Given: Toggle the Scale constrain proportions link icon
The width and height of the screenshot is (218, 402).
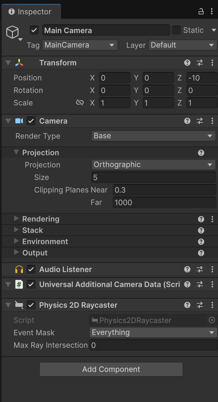Looking at the screenshot, I should coord(80,103).
